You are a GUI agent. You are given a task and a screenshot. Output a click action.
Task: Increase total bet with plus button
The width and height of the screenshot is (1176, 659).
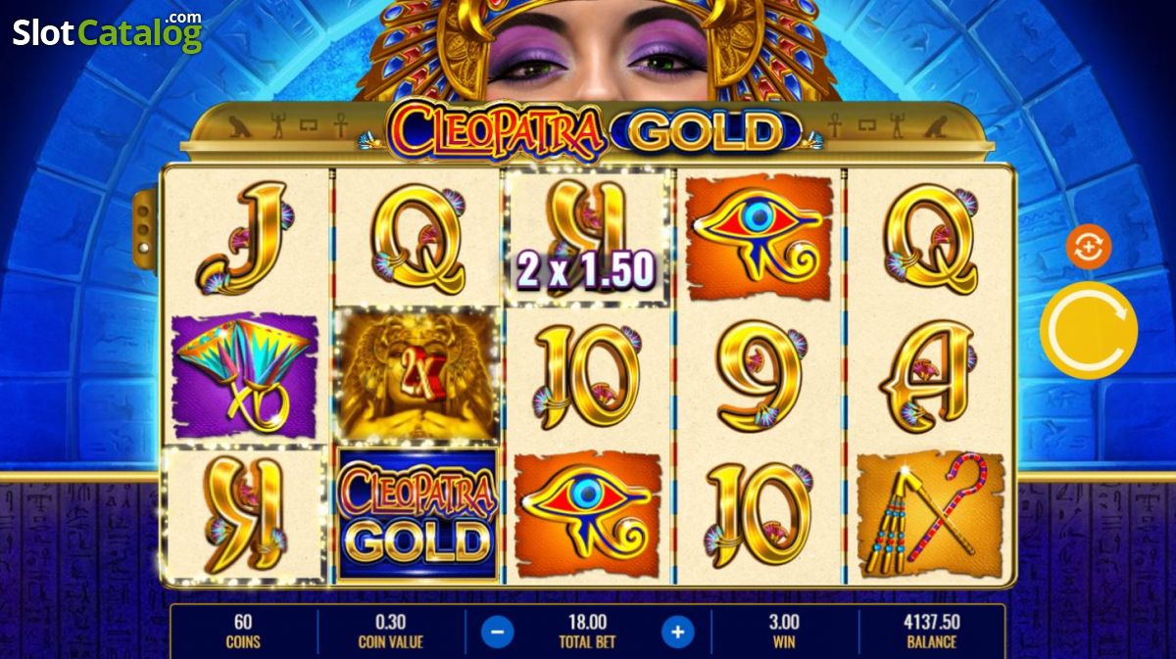point(677,632)
